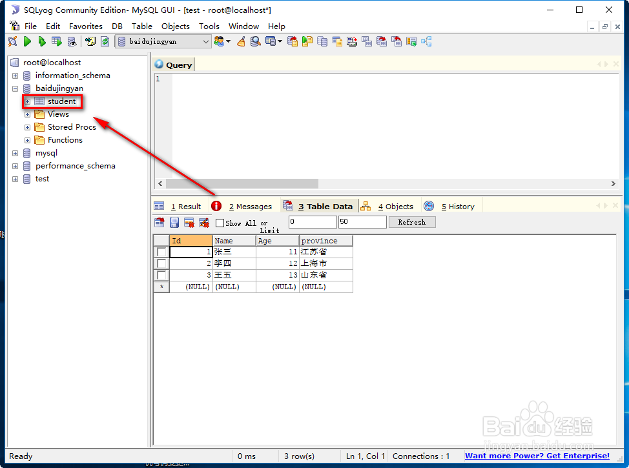Click the query scrollbar right arrow
Image resolution: width=629 pixels, height=468 pixels.
tap(613, 184)
